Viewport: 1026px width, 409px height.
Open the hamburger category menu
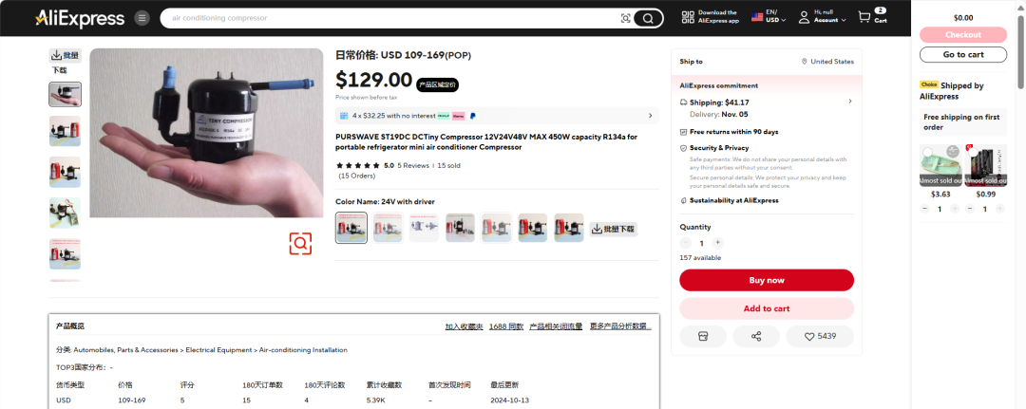pos(142,18)
